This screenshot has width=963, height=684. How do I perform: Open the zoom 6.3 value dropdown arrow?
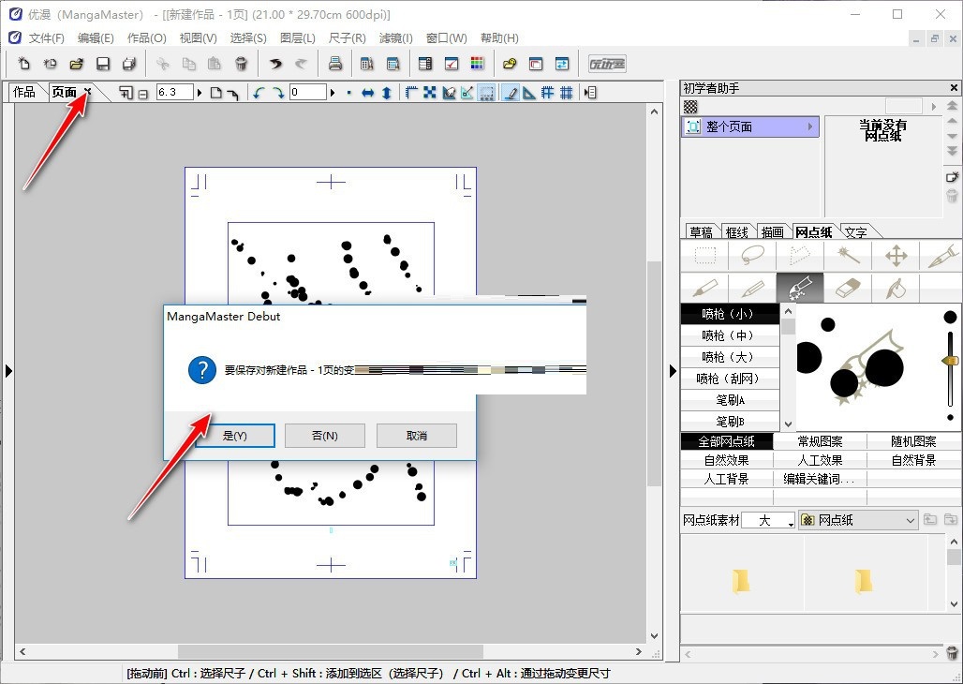pos(199,93)
